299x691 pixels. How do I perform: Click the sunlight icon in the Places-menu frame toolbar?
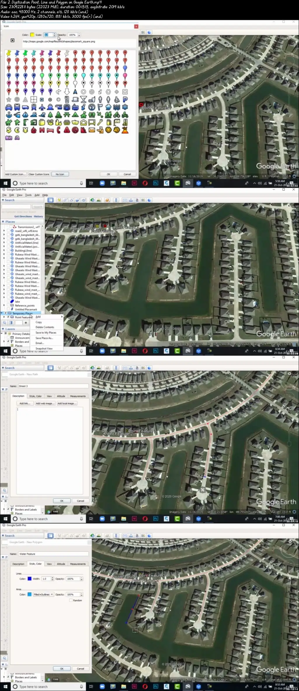coord(99,200)
